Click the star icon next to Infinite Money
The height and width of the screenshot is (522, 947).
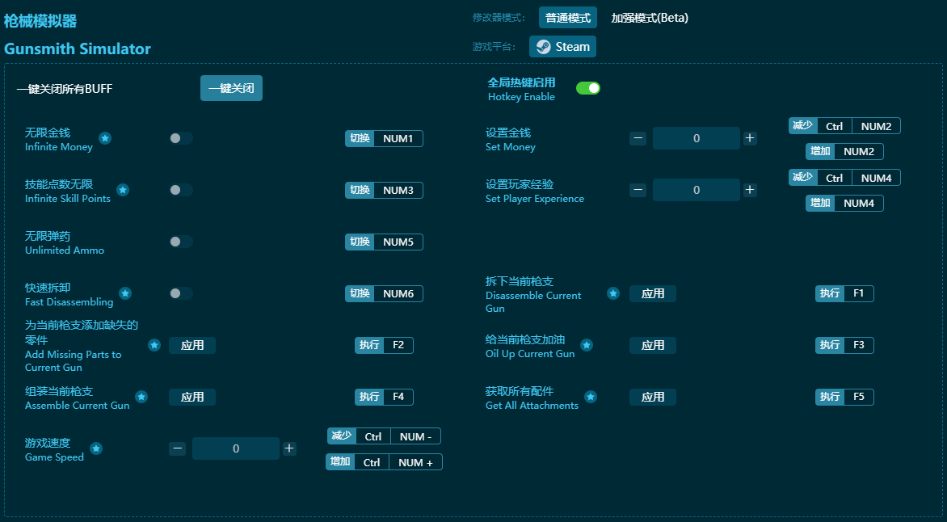tap(105, 138)
